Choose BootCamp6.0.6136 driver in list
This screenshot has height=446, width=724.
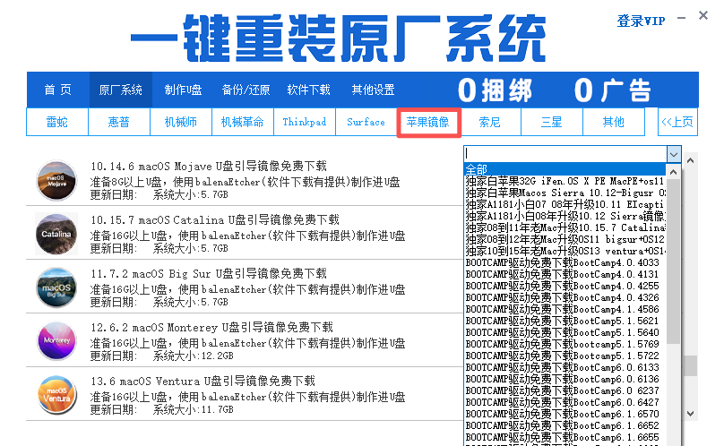pyautogui.click(x=565, y=379)
